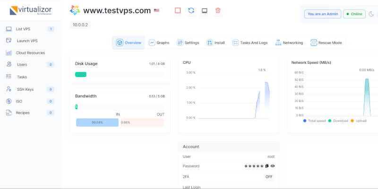The image size is (378, 189).
Task: Toggle dark mode with the moon icon
Action: pyautogui.click(x=371, y=14)
